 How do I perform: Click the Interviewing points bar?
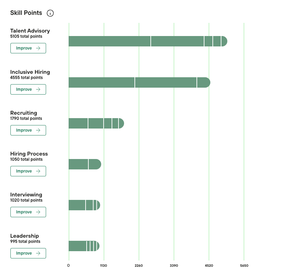[x=84, y=205]
